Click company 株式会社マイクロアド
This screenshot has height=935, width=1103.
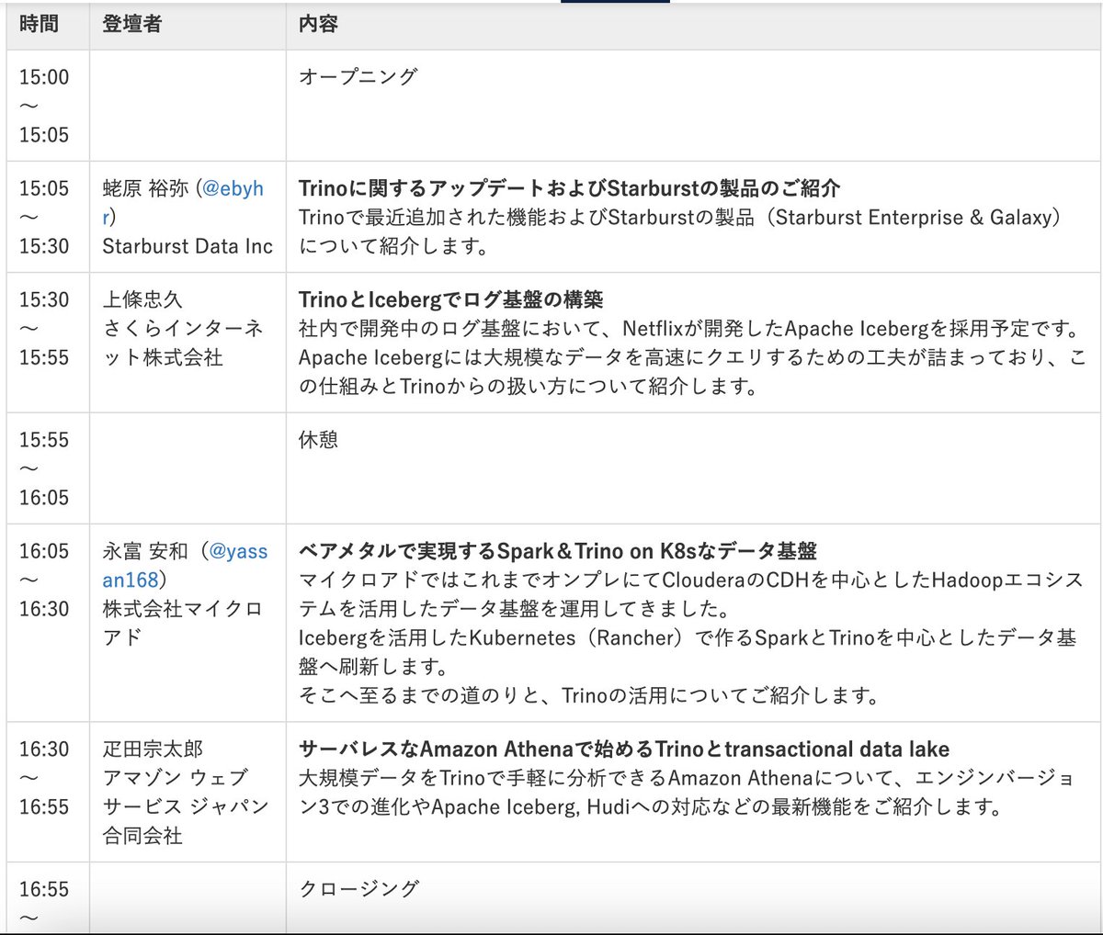pos(183,623)
